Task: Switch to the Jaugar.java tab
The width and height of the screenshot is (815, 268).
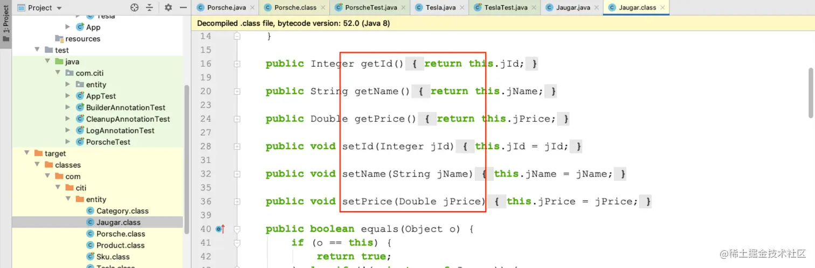Action: [x=573, y=8]
